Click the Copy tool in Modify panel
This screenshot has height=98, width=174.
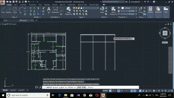[x=31, y=11]
